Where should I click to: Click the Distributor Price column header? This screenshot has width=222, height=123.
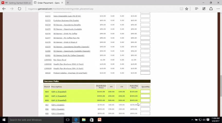click(x=101, y=87)
